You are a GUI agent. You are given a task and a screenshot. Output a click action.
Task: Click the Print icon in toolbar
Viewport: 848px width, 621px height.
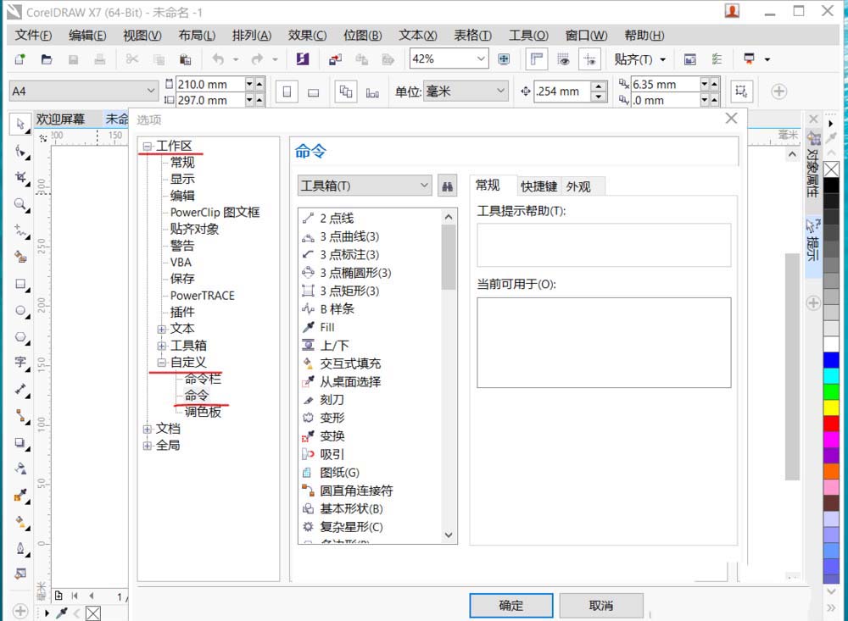[99, 59]
